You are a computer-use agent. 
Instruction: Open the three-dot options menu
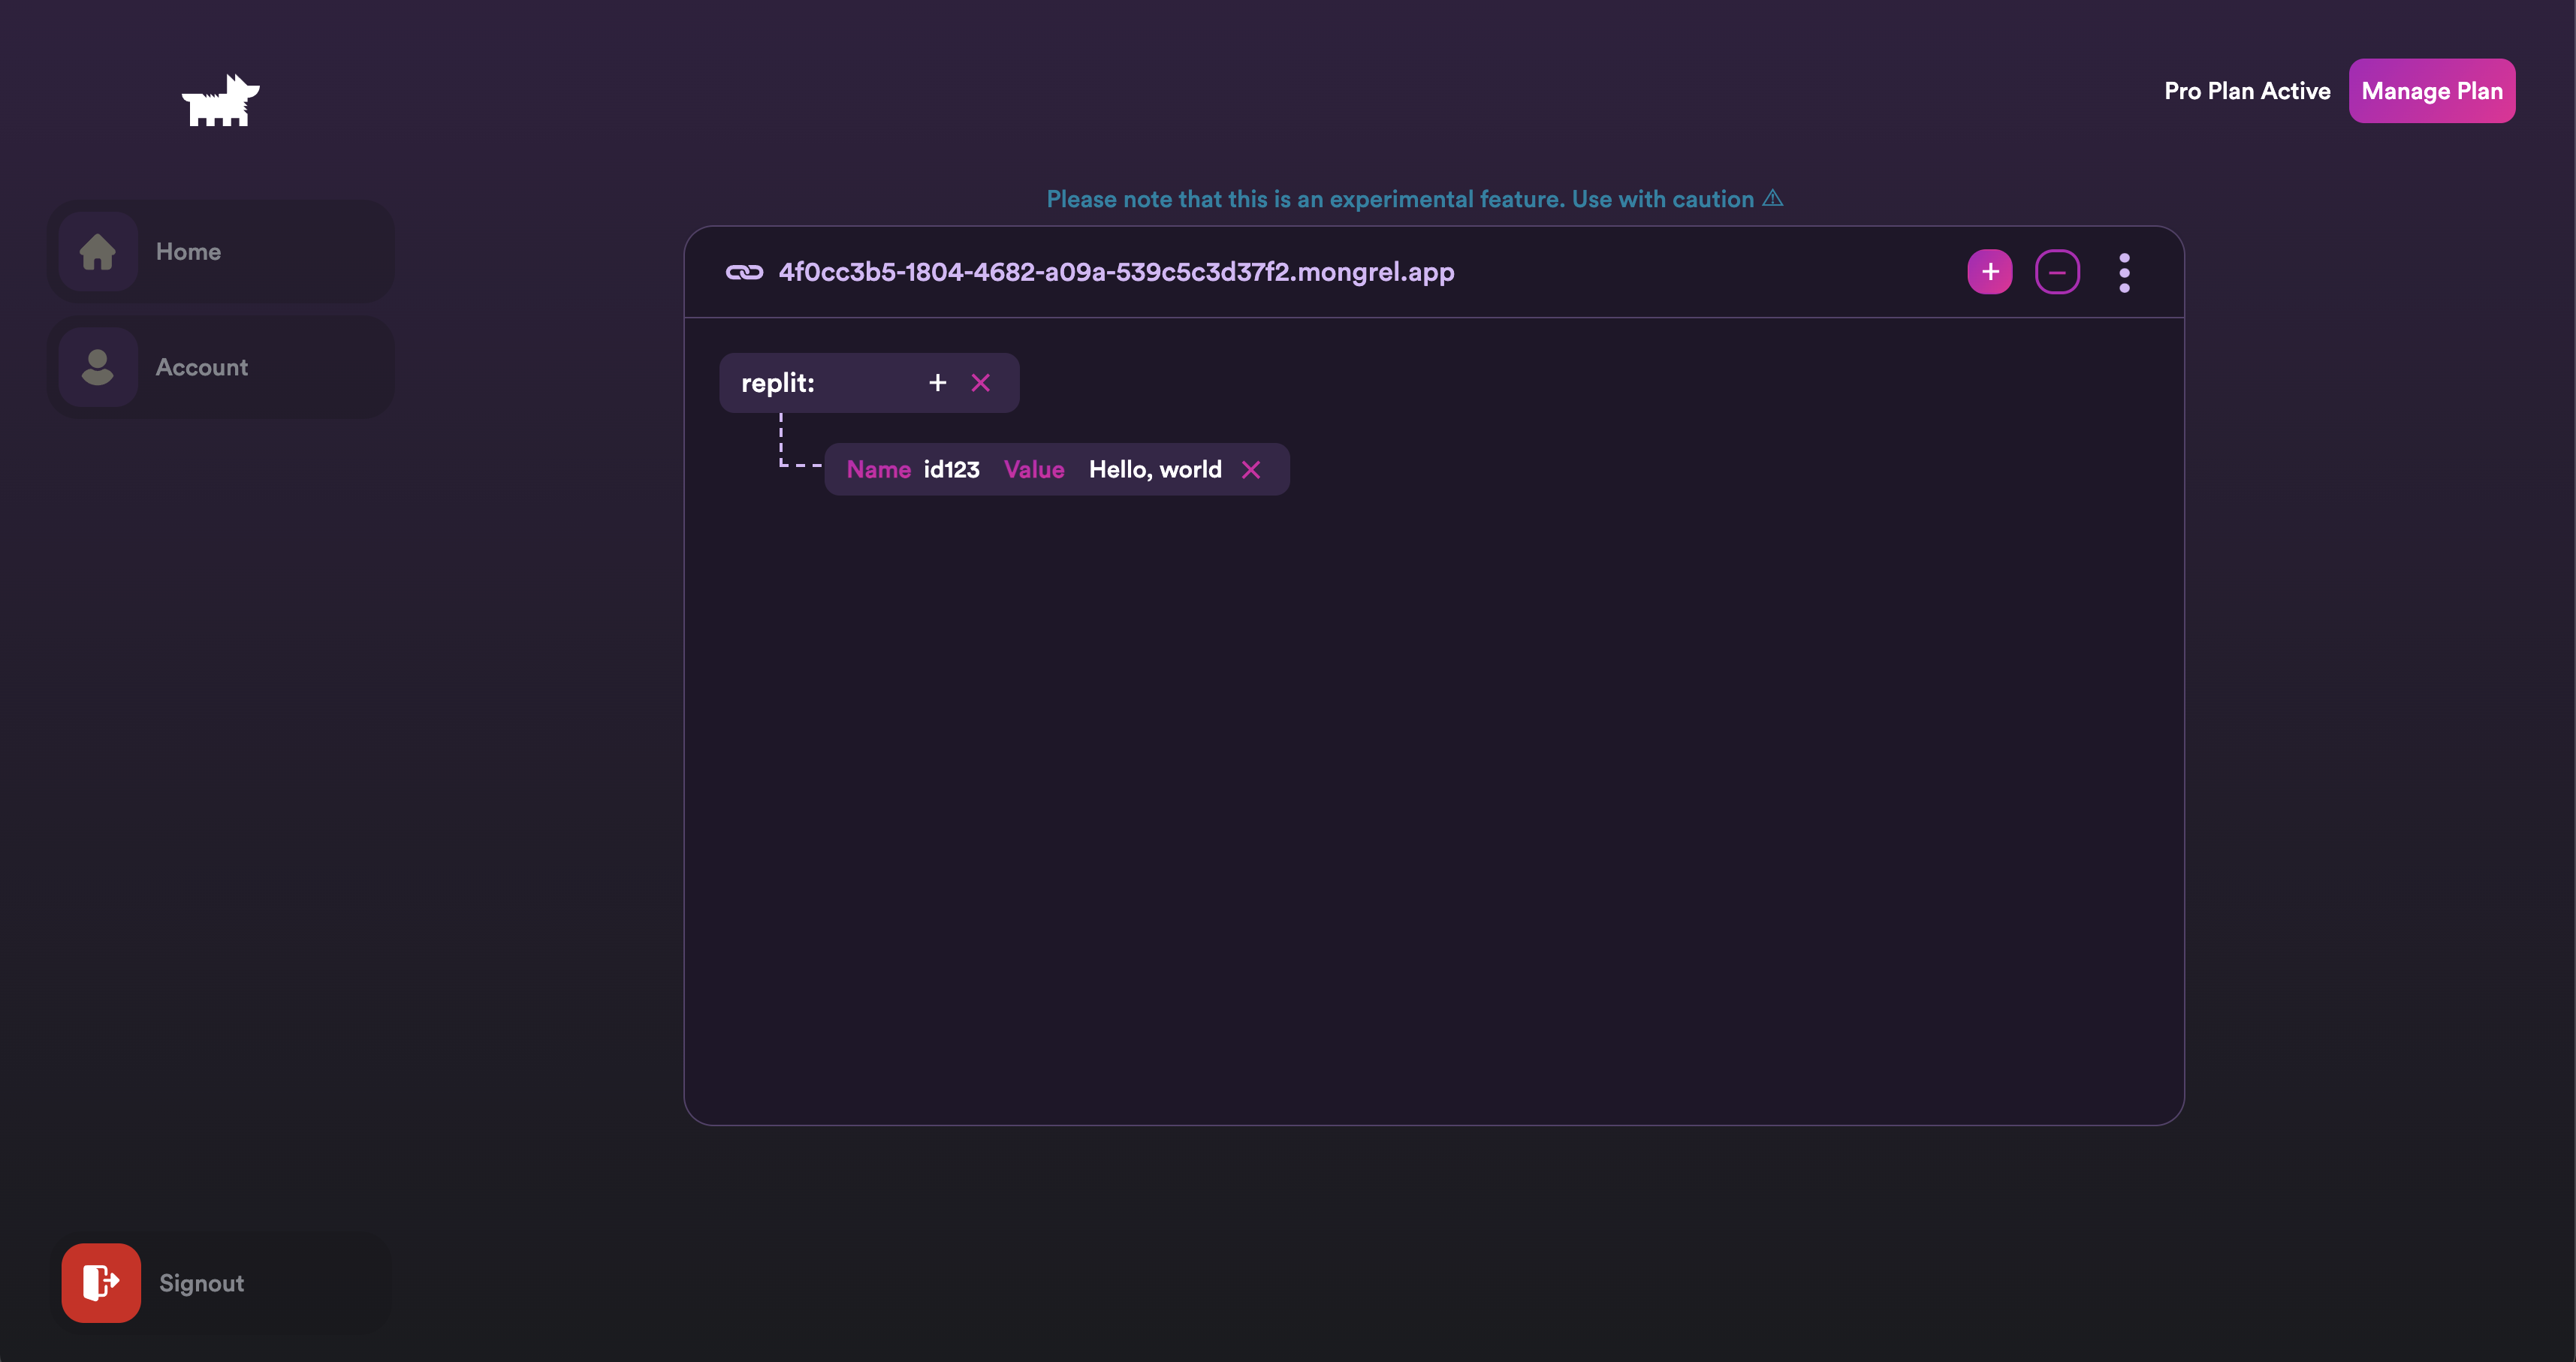[x=2124, y=272]
